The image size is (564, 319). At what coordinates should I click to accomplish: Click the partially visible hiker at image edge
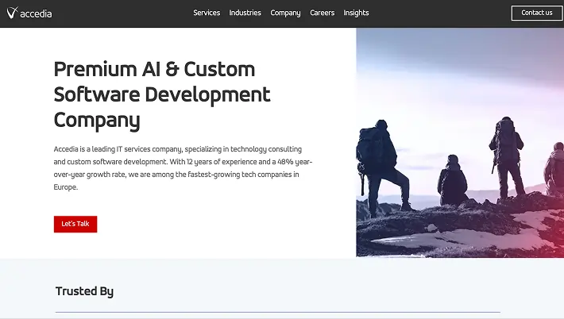click(554, 169)
